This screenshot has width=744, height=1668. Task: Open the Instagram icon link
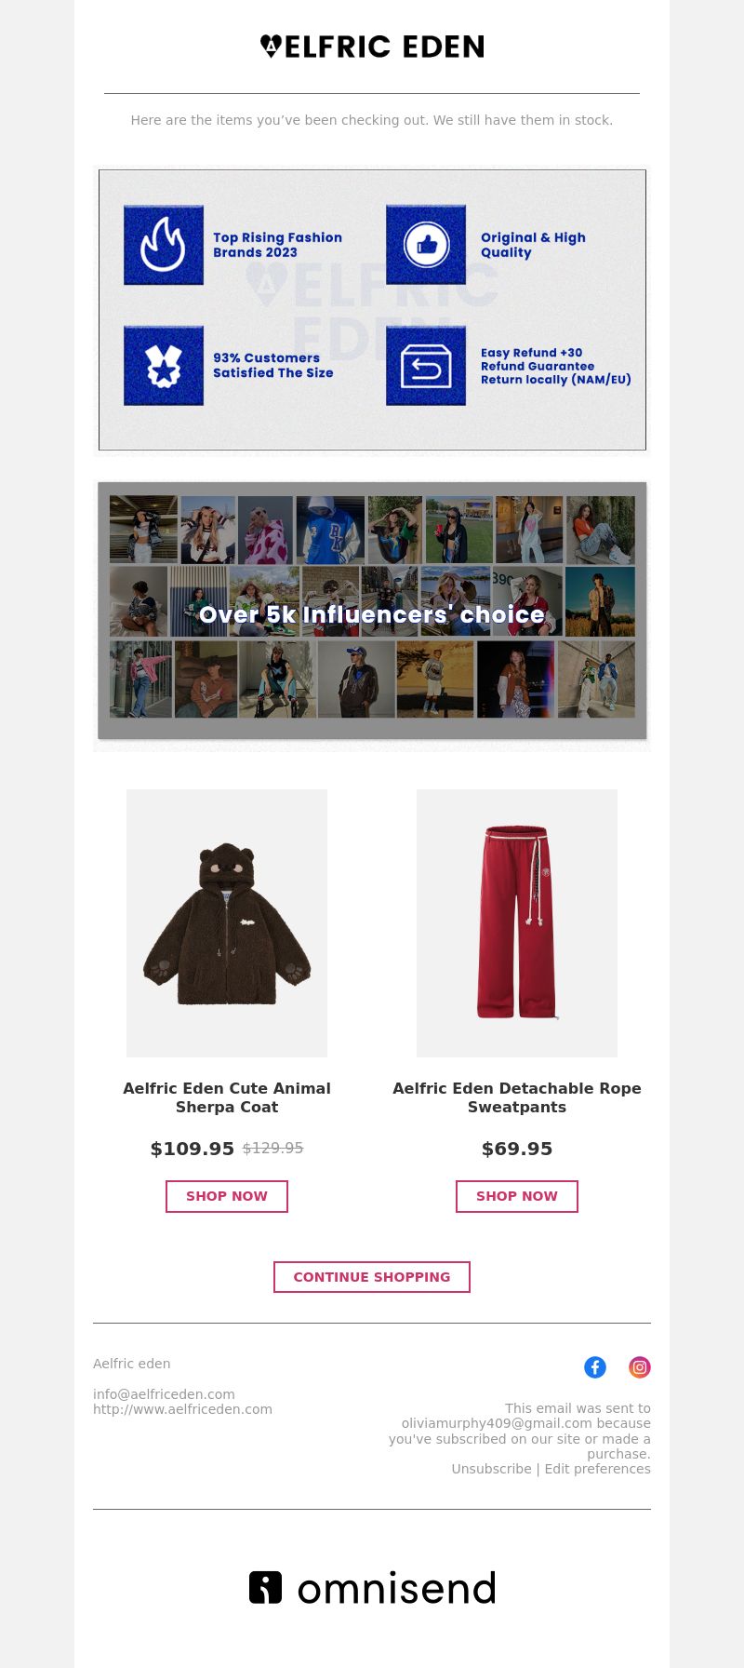click(640, 1366)
